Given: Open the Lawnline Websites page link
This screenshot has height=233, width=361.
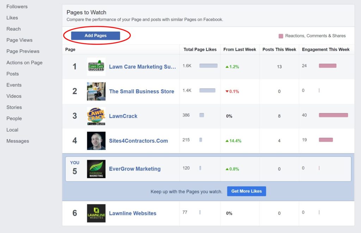Looking at the screenshot, I should click(133, 213).
